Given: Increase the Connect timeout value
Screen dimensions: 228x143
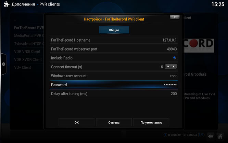Looking at the screenshot, I should click(174, 67).
